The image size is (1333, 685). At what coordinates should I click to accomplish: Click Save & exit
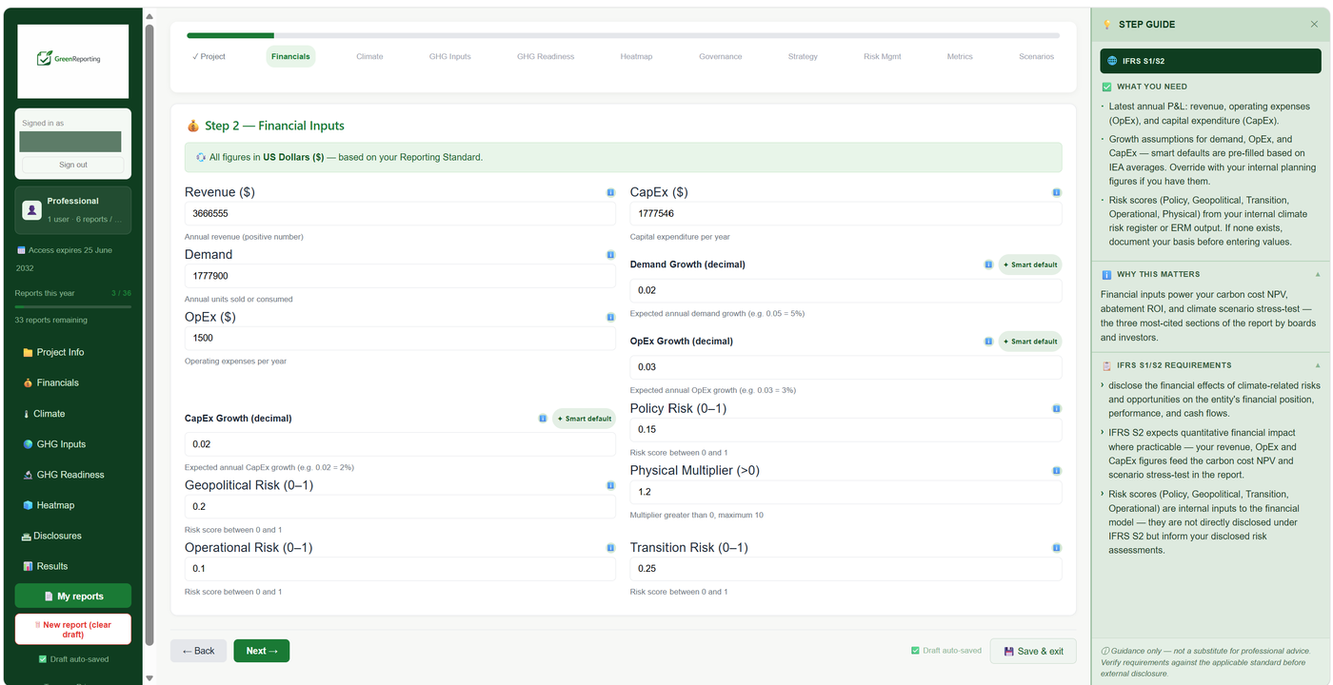[1033, 651]
